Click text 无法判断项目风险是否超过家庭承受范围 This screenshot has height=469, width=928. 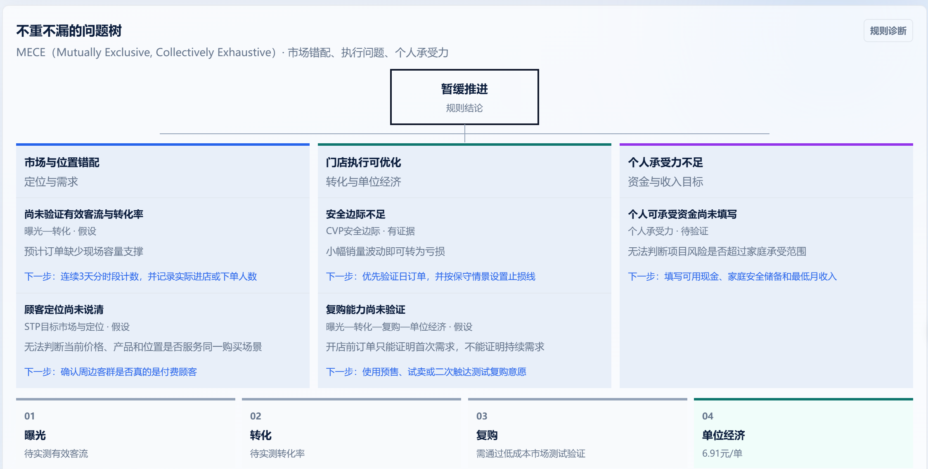coord(717,251)
